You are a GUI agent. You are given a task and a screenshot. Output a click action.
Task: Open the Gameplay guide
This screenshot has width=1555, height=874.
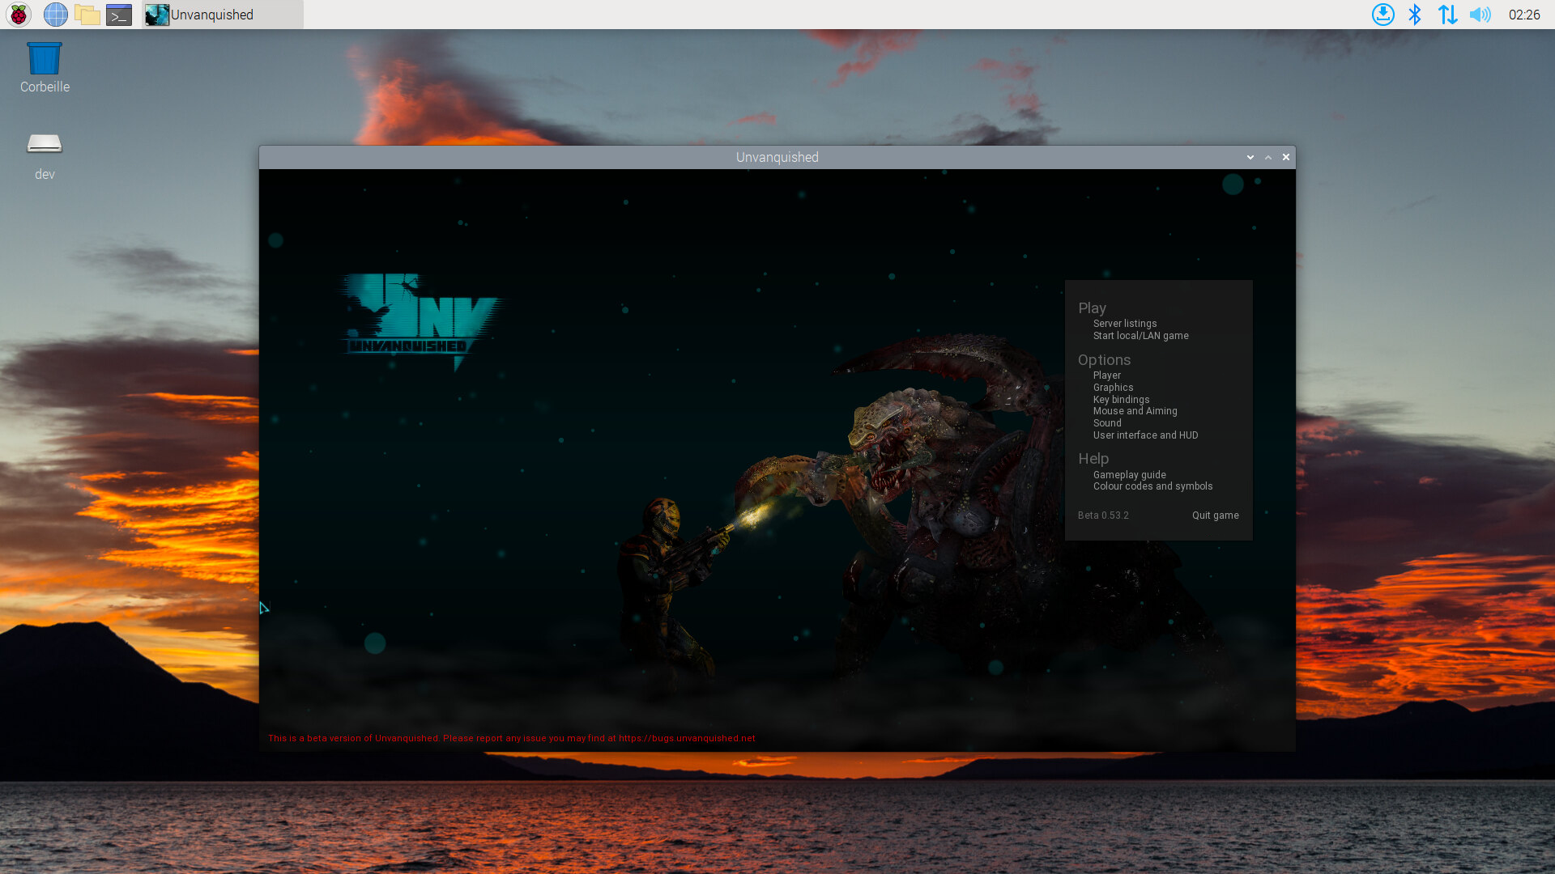[x=1129, y=475]
